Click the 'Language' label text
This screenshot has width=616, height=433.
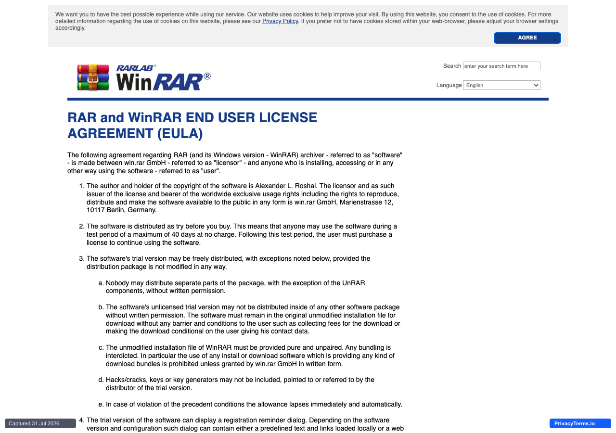pos(449,85)
